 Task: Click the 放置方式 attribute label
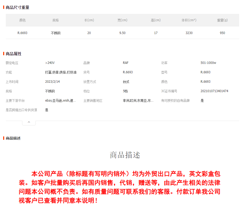coord(90,82)
